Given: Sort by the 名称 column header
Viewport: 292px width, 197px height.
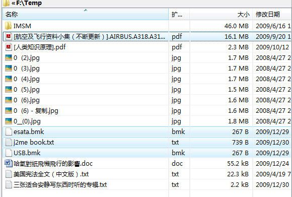Looking at the screenshot, I should point(86,14).
